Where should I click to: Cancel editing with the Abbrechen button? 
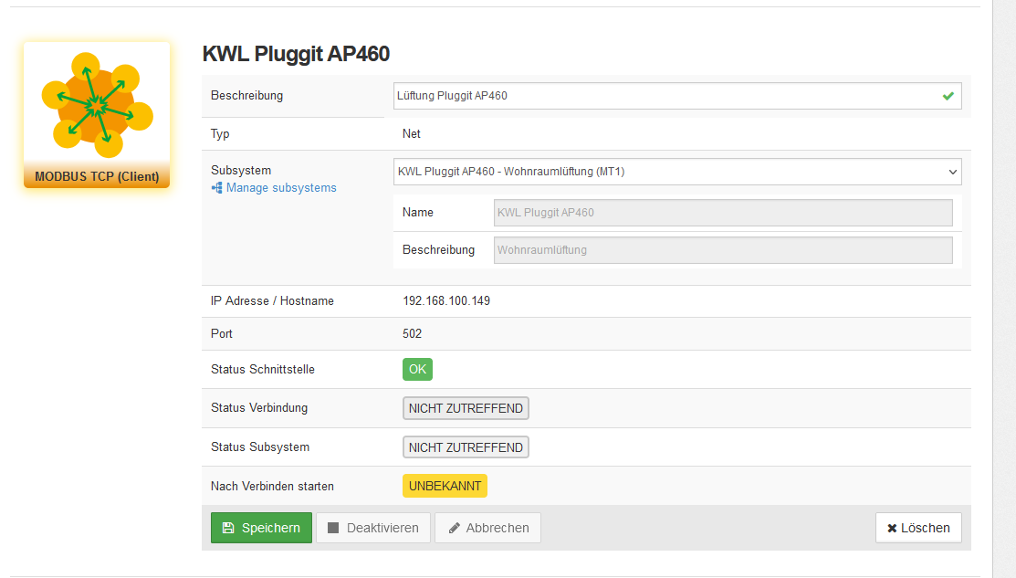tap(487, 528)
